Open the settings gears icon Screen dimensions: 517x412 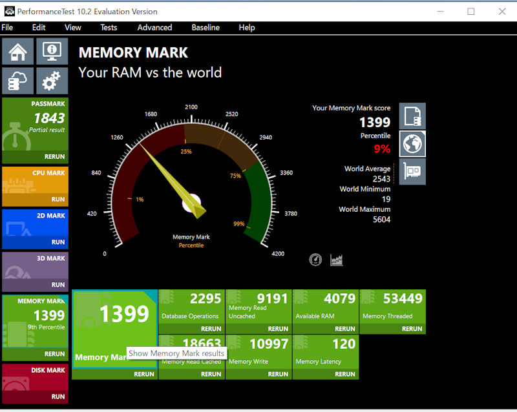click(x=52, y=81)
